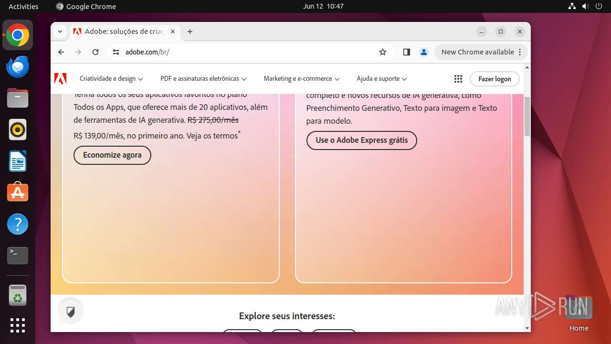611x344 pixels.
Task: Click the Adobe logo in site header
Action: click(x=61, y=79)
